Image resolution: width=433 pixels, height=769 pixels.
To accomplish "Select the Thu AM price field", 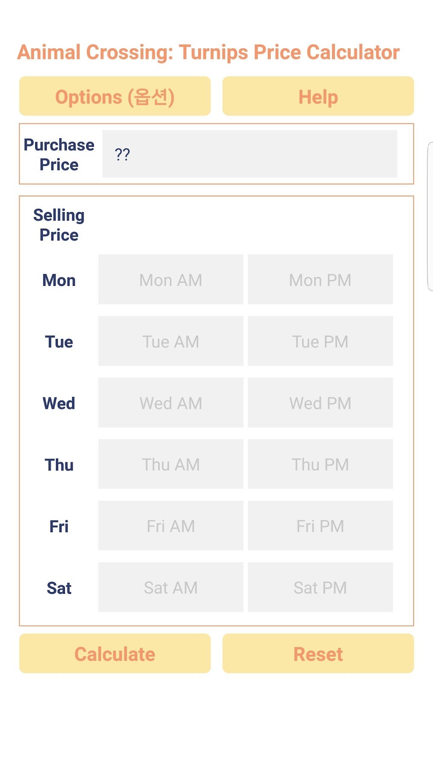I will [x=171, y=464].
